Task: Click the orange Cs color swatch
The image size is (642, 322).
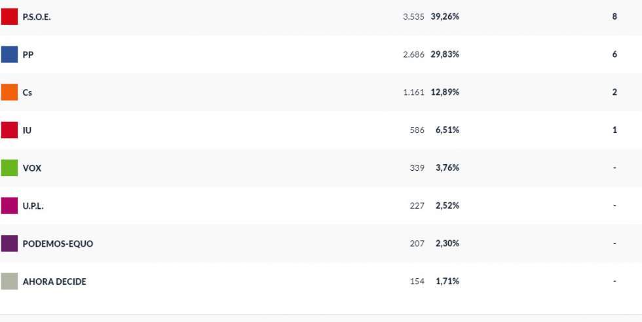Action: [x=9, y=92]
